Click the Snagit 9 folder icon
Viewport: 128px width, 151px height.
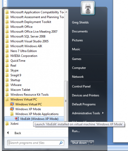coord(7,75)
